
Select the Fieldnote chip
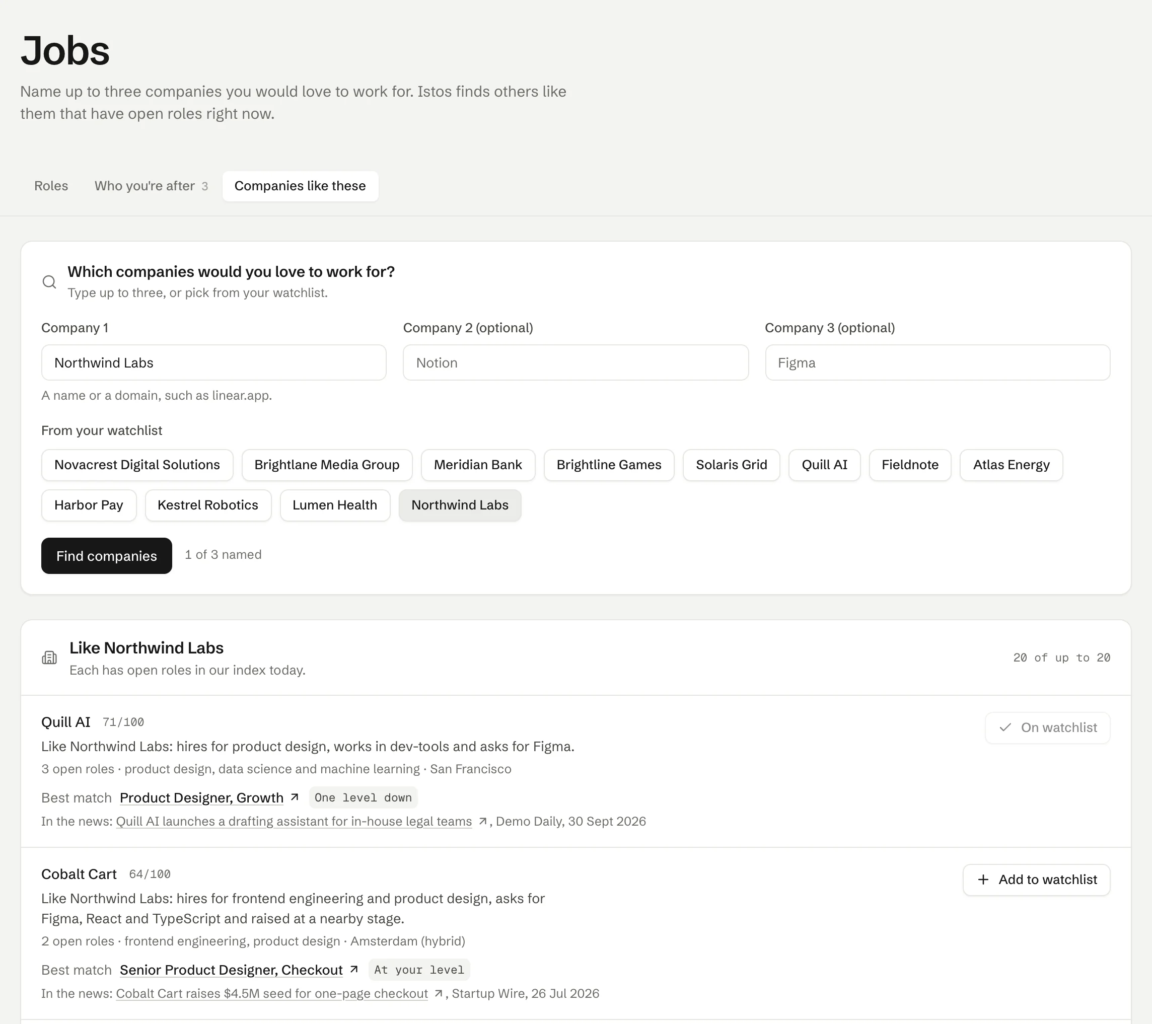pos(910,465)
